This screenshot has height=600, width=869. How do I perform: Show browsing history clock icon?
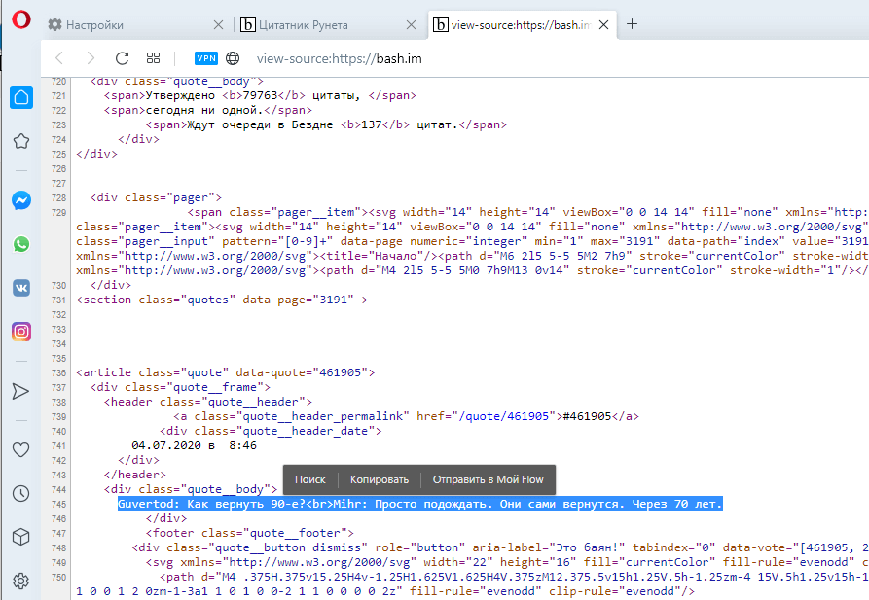coord(20,494)
